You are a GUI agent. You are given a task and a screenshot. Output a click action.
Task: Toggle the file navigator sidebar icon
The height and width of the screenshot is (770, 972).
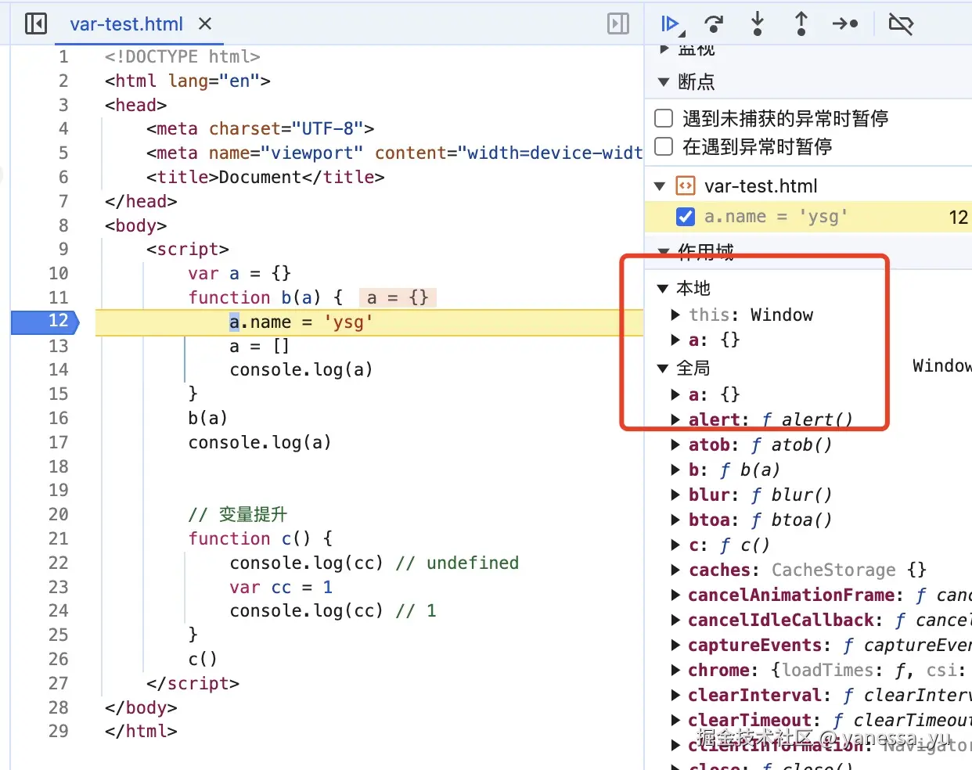(x=36, y=23)
